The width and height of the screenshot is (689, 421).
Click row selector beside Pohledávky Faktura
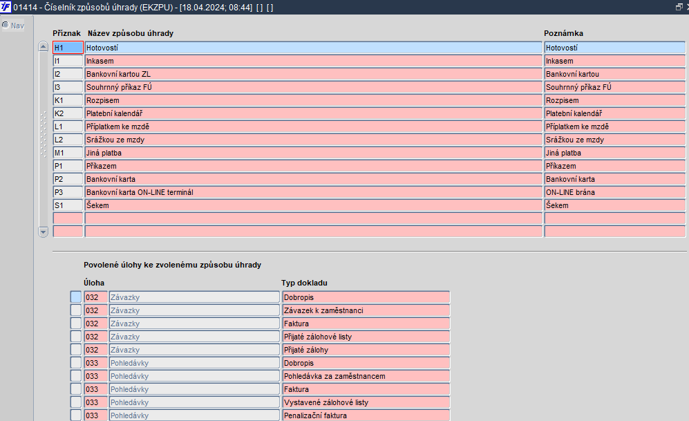tap(76, 389)
